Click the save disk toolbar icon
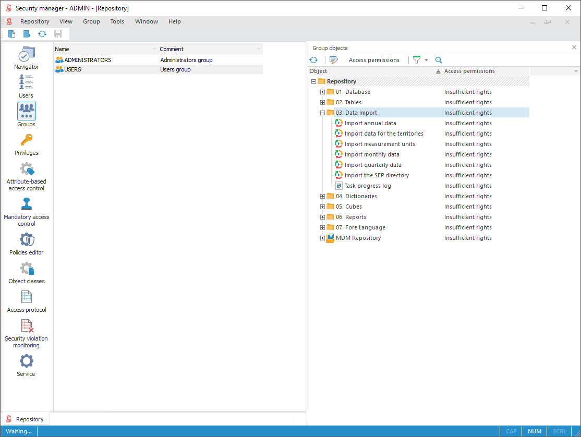The image size is (581, 437). click(58, 34)
